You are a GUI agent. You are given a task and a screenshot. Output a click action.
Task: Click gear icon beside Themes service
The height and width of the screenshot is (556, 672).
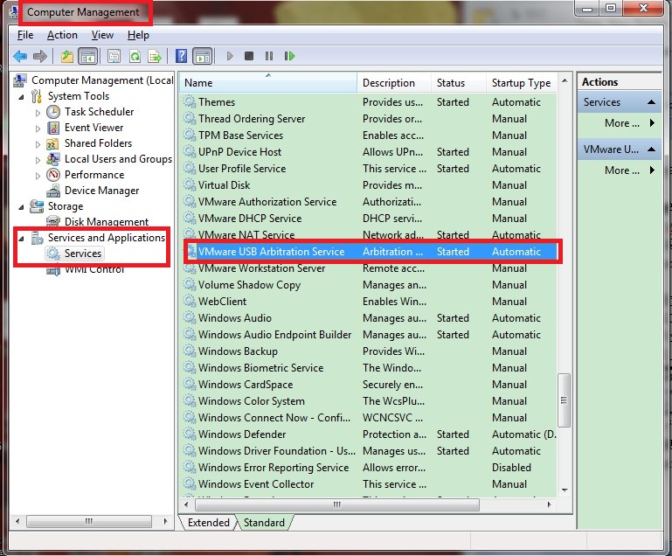point(190,101)
